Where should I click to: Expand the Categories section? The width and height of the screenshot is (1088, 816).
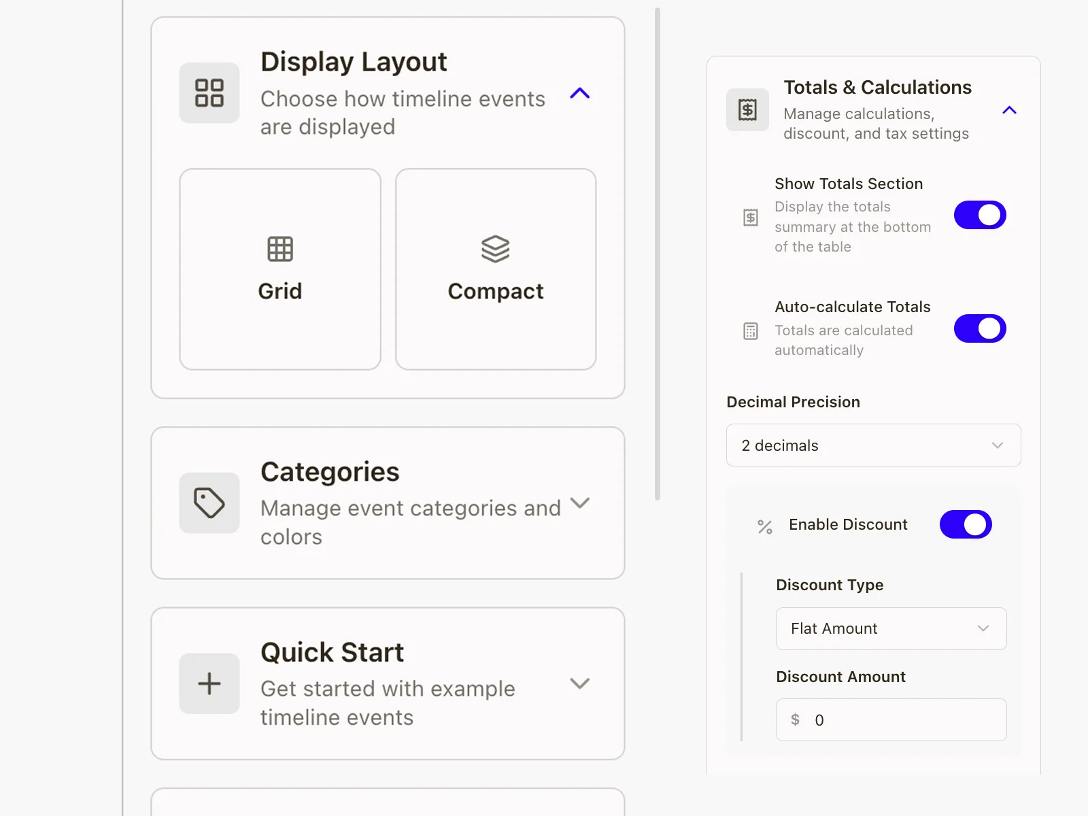pos(579,503)
